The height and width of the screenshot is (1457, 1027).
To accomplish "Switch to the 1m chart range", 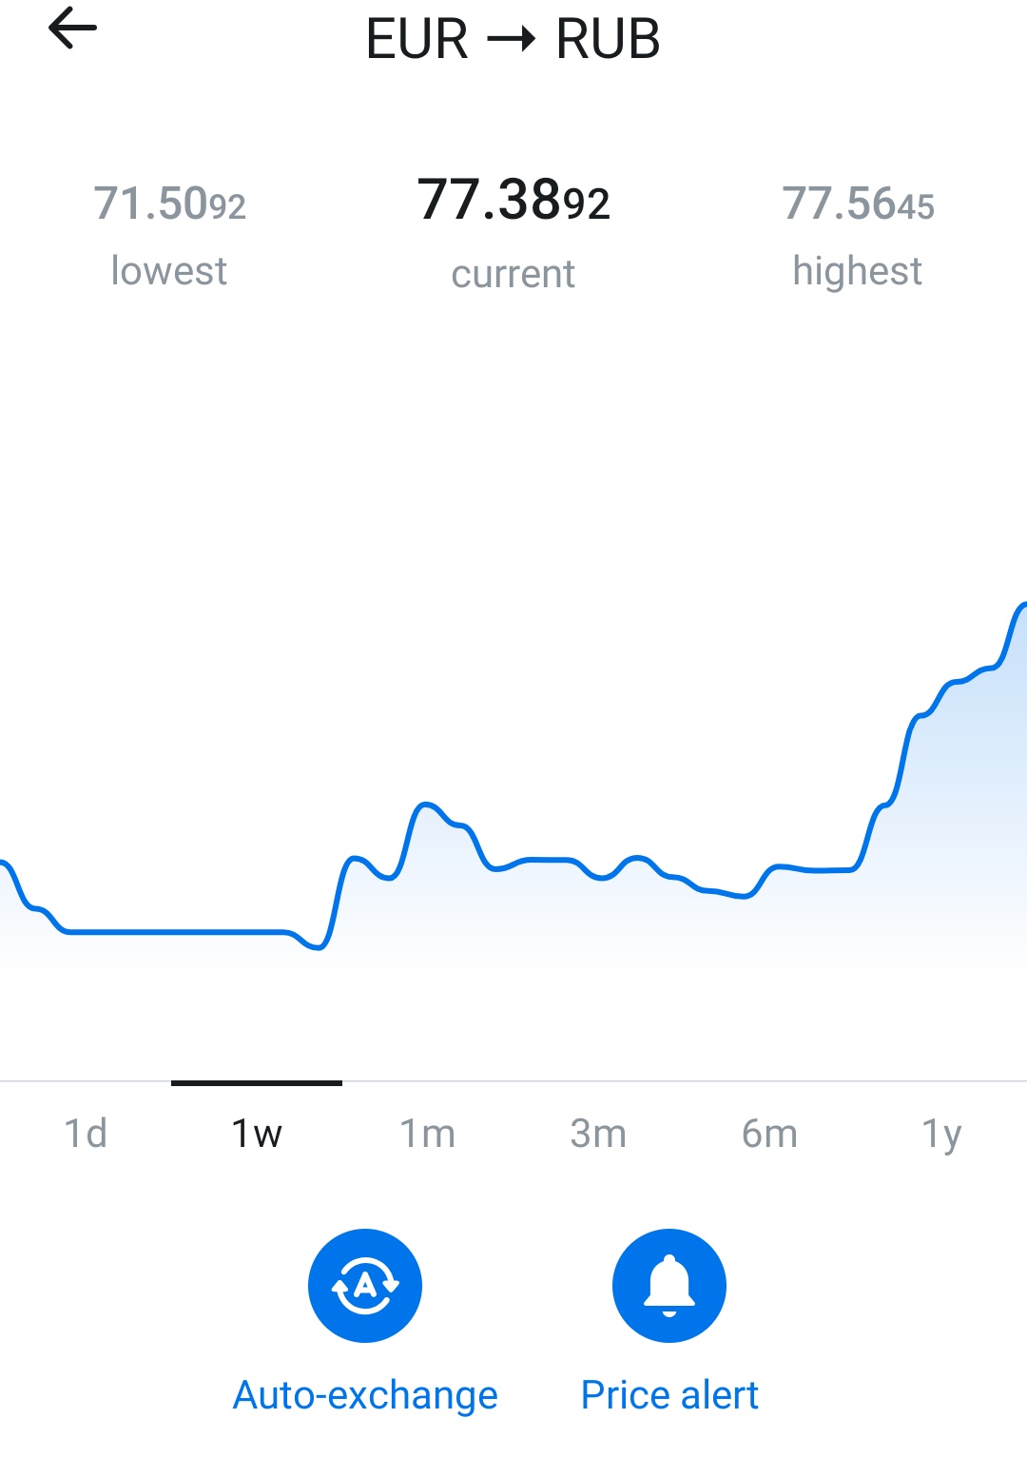I will click(x=428, y=1134).
